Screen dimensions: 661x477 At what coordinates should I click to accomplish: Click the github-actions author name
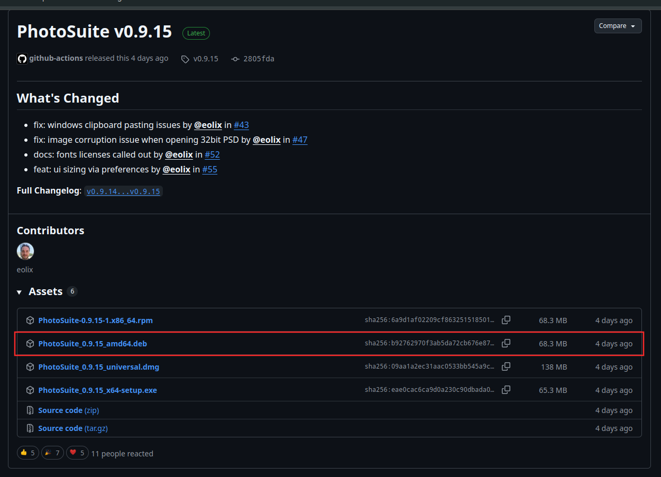[56, 58]
